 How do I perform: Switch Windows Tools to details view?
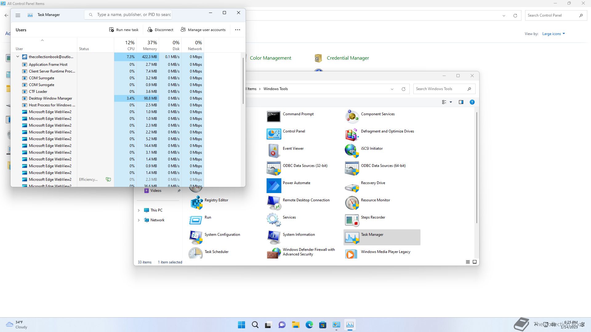(468, 262)
